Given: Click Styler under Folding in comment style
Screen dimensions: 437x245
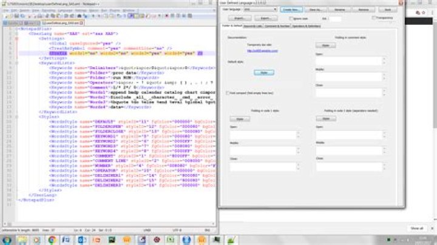Looking at the screenshot, I should [325, 45].
